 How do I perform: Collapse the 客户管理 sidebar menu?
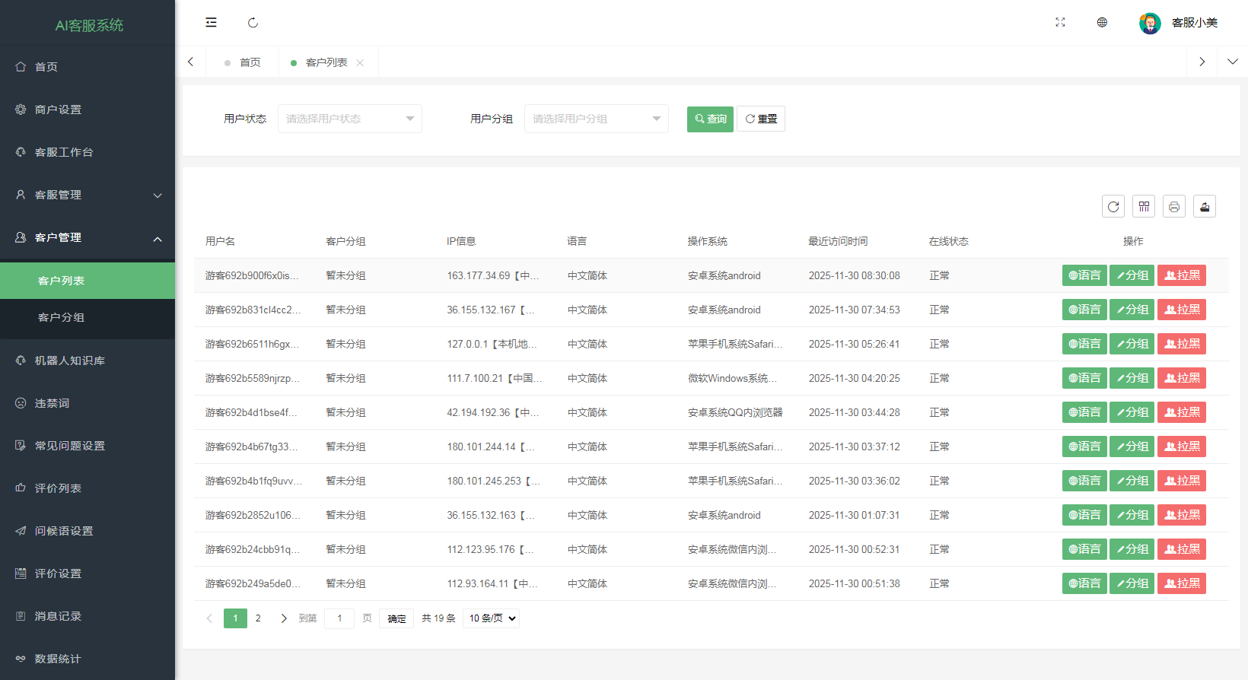[88, 237]
